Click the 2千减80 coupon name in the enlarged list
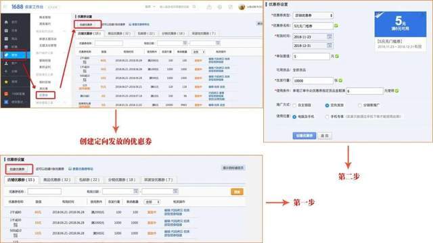 (16, 212)
